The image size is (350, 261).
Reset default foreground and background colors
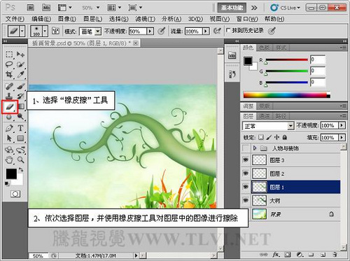point(7,184)
